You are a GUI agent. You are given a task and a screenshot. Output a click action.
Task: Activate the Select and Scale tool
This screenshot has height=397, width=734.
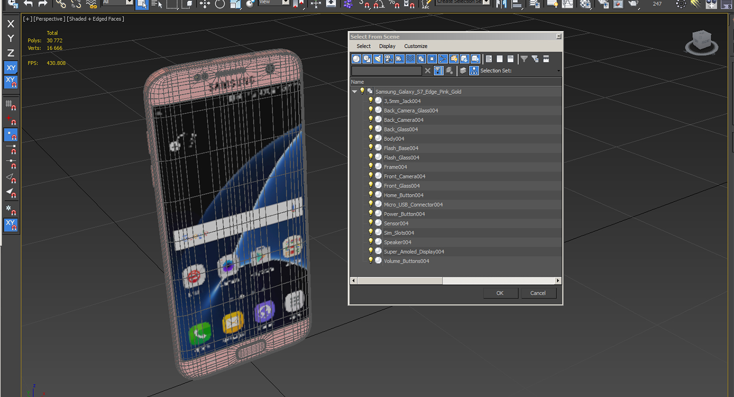(x=235, y=4)
